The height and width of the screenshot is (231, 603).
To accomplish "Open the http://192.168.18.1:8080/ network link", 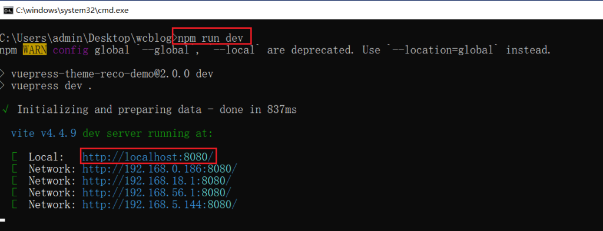I will (157, 180).
